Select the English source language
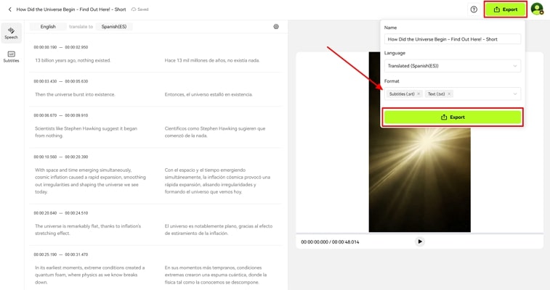The width and height of the screenshot is (550, 290). (x=48, y=27)
